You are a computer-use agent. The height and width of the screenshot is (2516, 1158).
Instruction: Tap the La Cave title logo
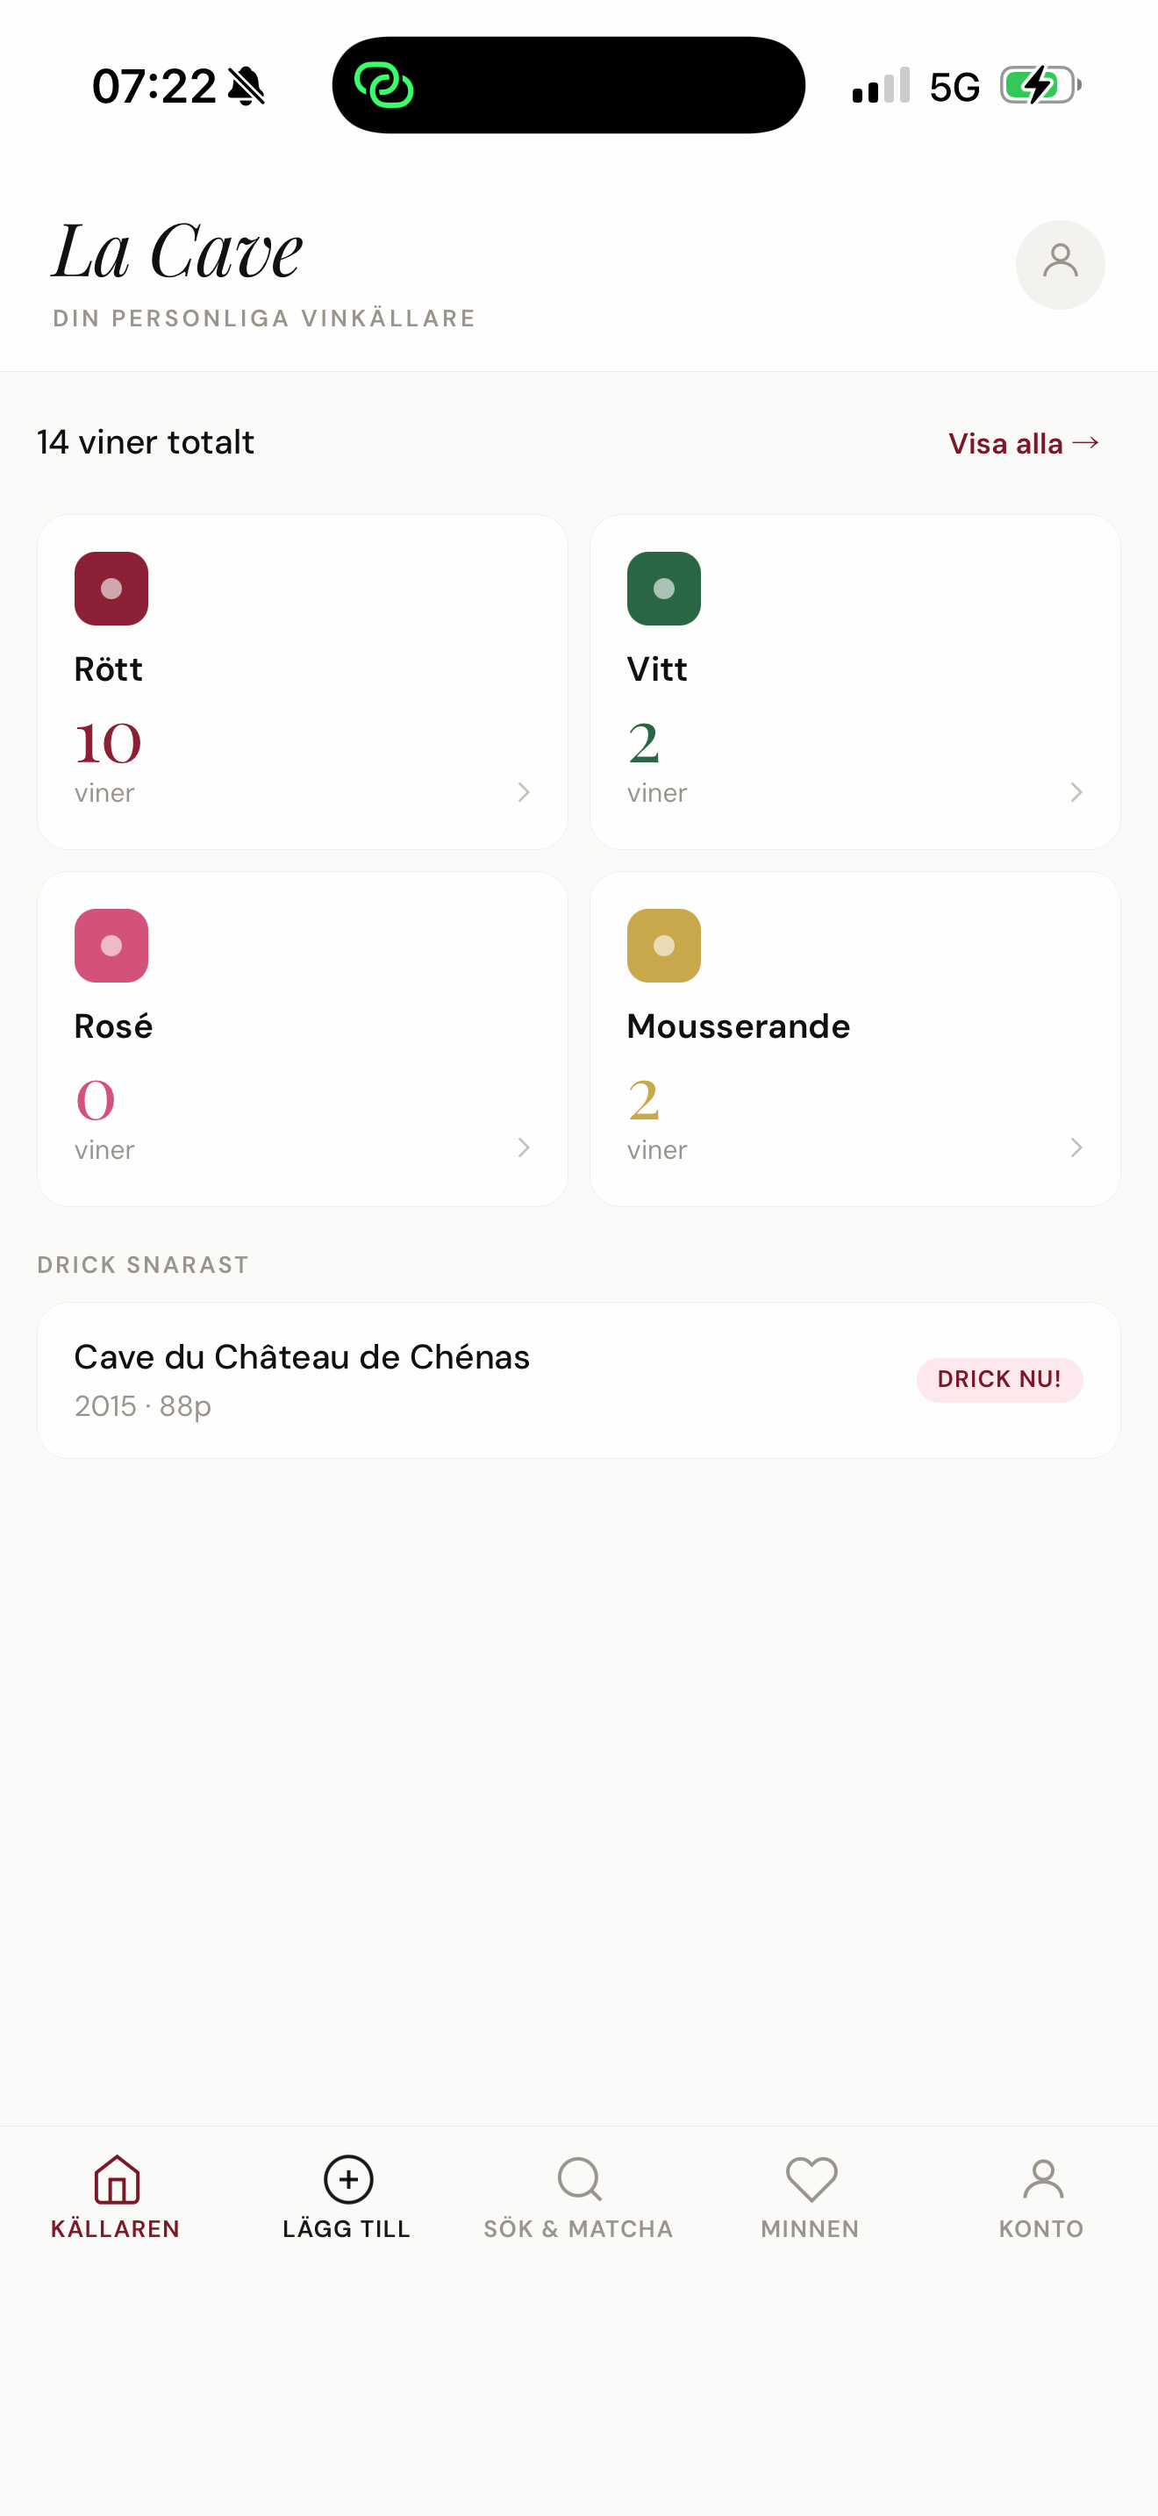click(178, 252)
